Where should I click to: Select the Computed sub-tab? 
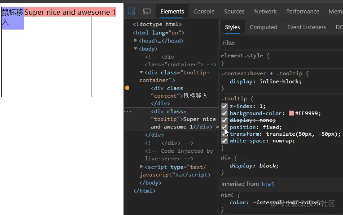click(264, 27)
